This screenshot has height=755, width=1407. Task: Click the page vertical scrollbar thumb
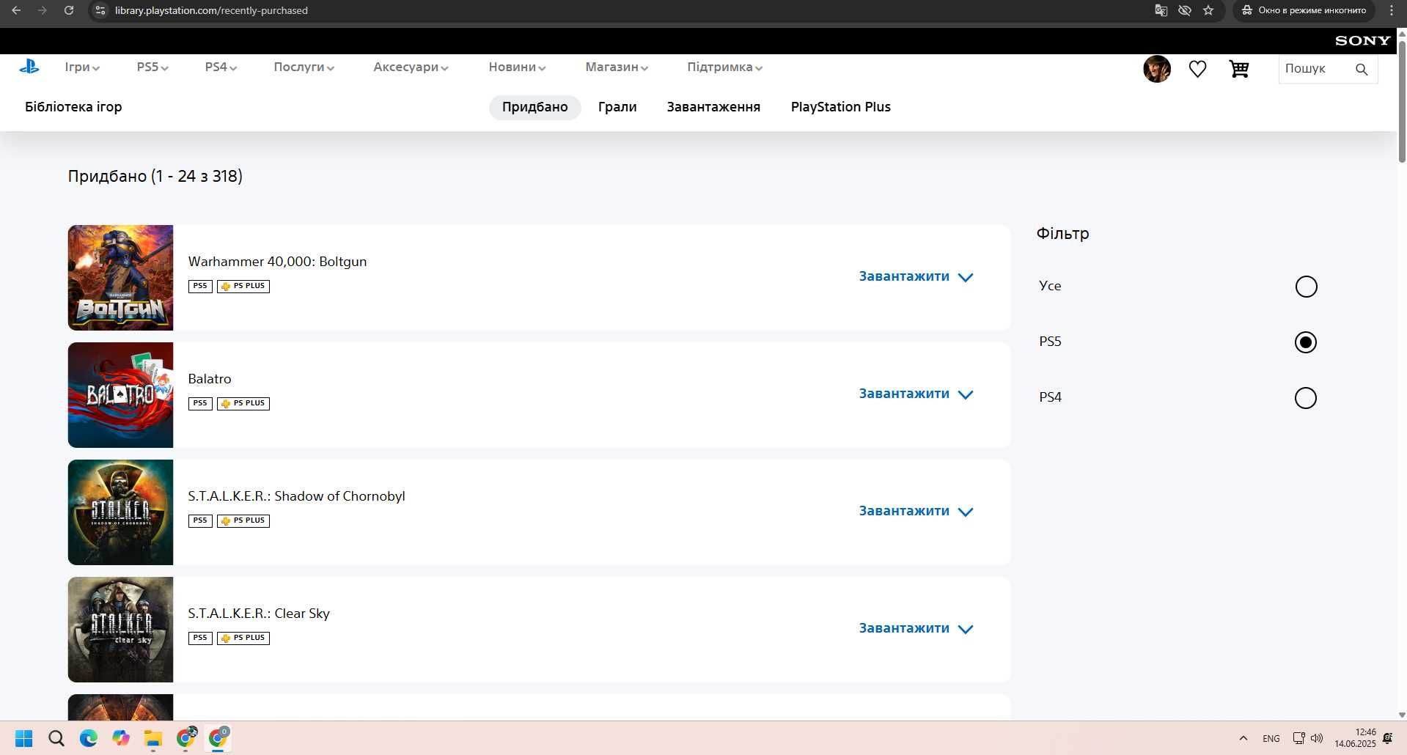coord(1402,101)
